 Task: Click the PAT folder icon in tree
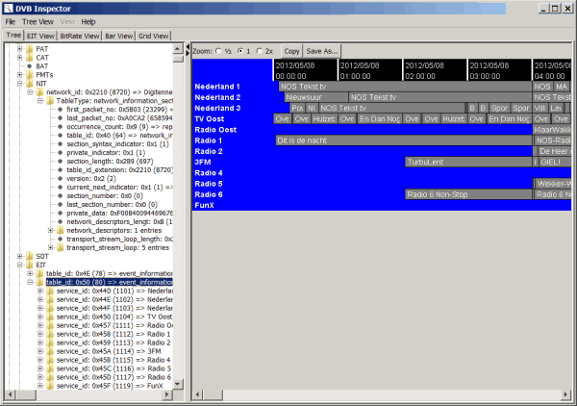pyautogui.click(x=30, y=48)
